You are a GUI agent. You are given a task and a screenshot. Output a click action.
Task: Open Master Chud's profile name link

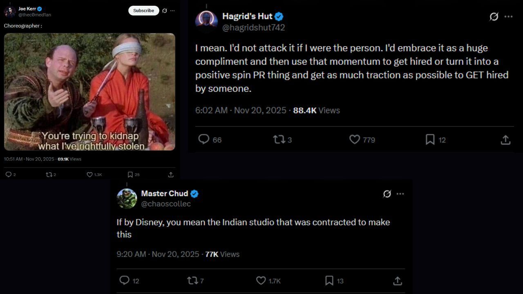point(164,194)
